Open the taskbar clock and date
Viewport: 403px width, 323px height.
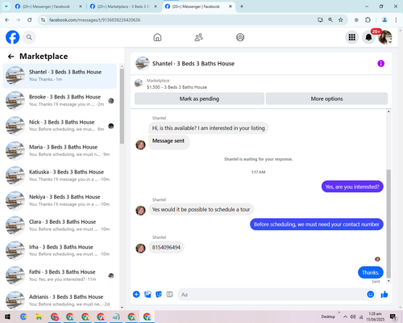click(375, 317)
